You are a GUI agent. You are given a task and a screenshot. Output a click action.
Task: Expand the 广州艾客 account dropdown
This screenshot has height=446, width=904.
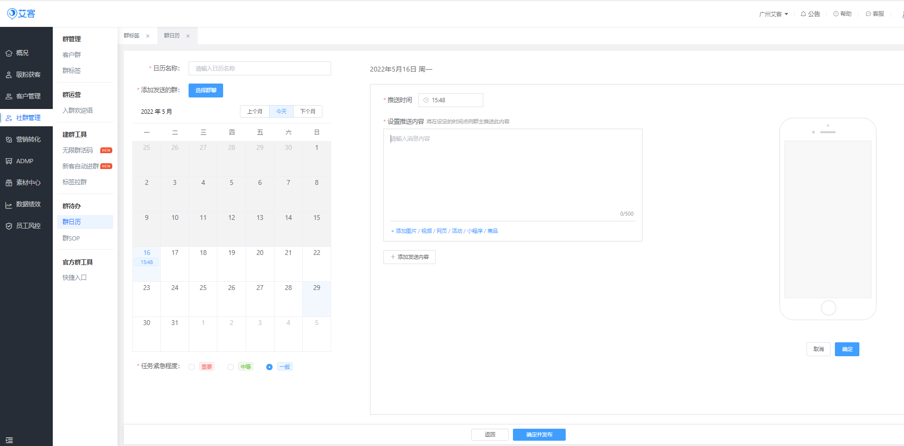click(773, 14)
